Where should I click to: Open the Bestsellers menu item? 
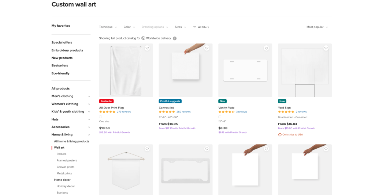pyautogui.click(x=60, y=66)
